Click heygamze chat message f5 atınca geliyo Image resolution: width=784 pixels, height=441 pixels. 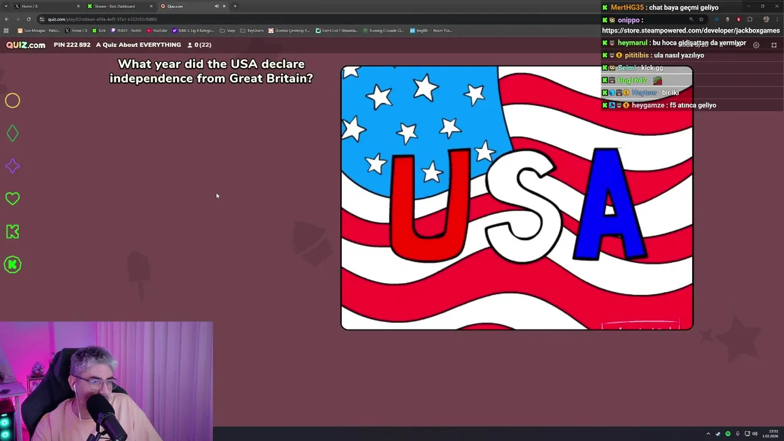[x=659, y=105]
